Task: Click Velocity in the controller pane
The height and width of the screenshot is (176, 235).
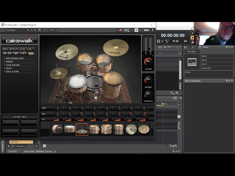Action: 21,142
